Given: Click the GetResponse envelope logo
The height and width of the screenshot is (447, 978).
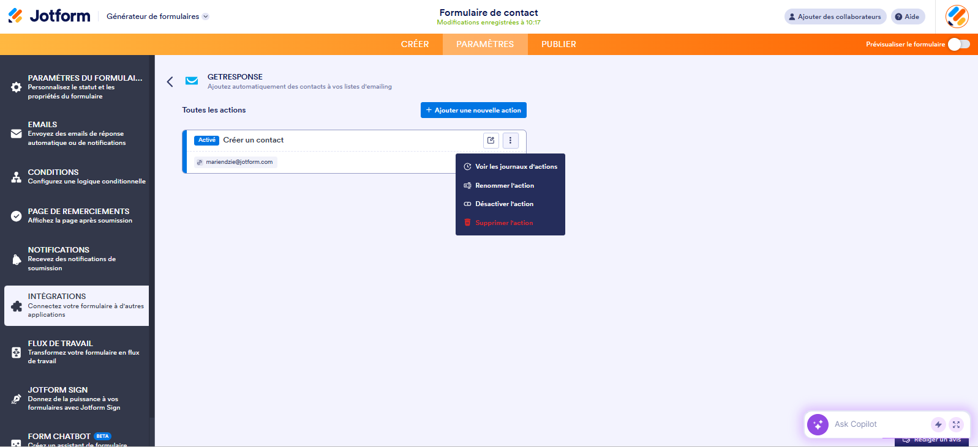Looking at the screenshot, I should (192, 81).
